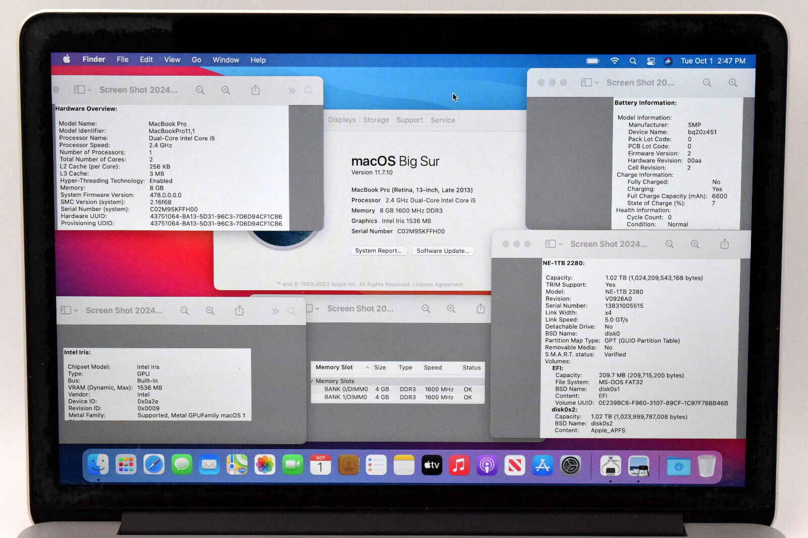Open System Information chip icon in Dock
Viewport: 808px width, 538px height.
pos(611,465)
